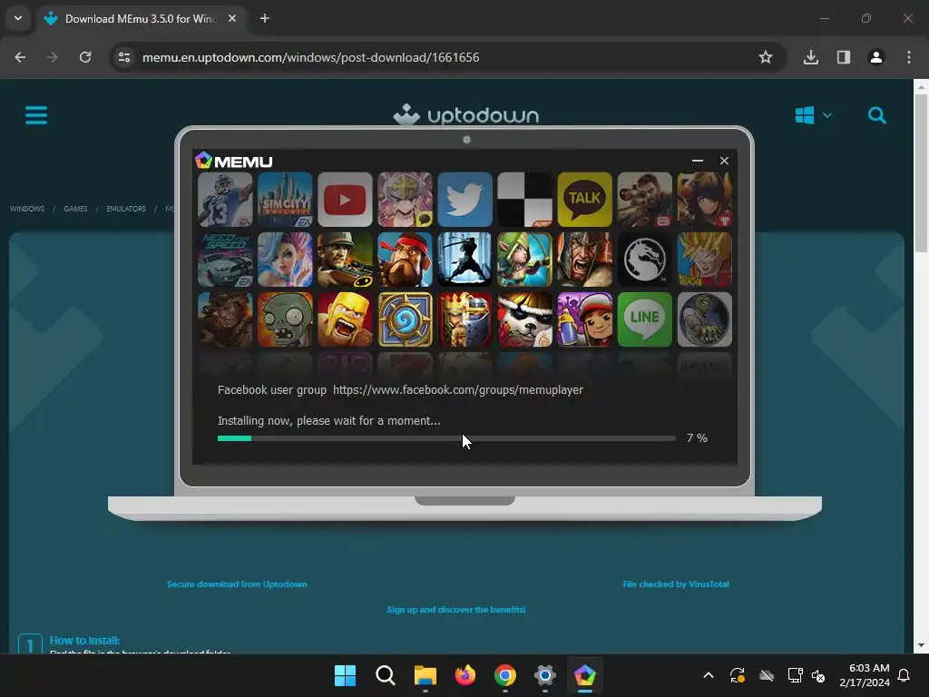Click the Twitter bird app icon
Viewport: 929px width, 697px height.
point(464,200)
